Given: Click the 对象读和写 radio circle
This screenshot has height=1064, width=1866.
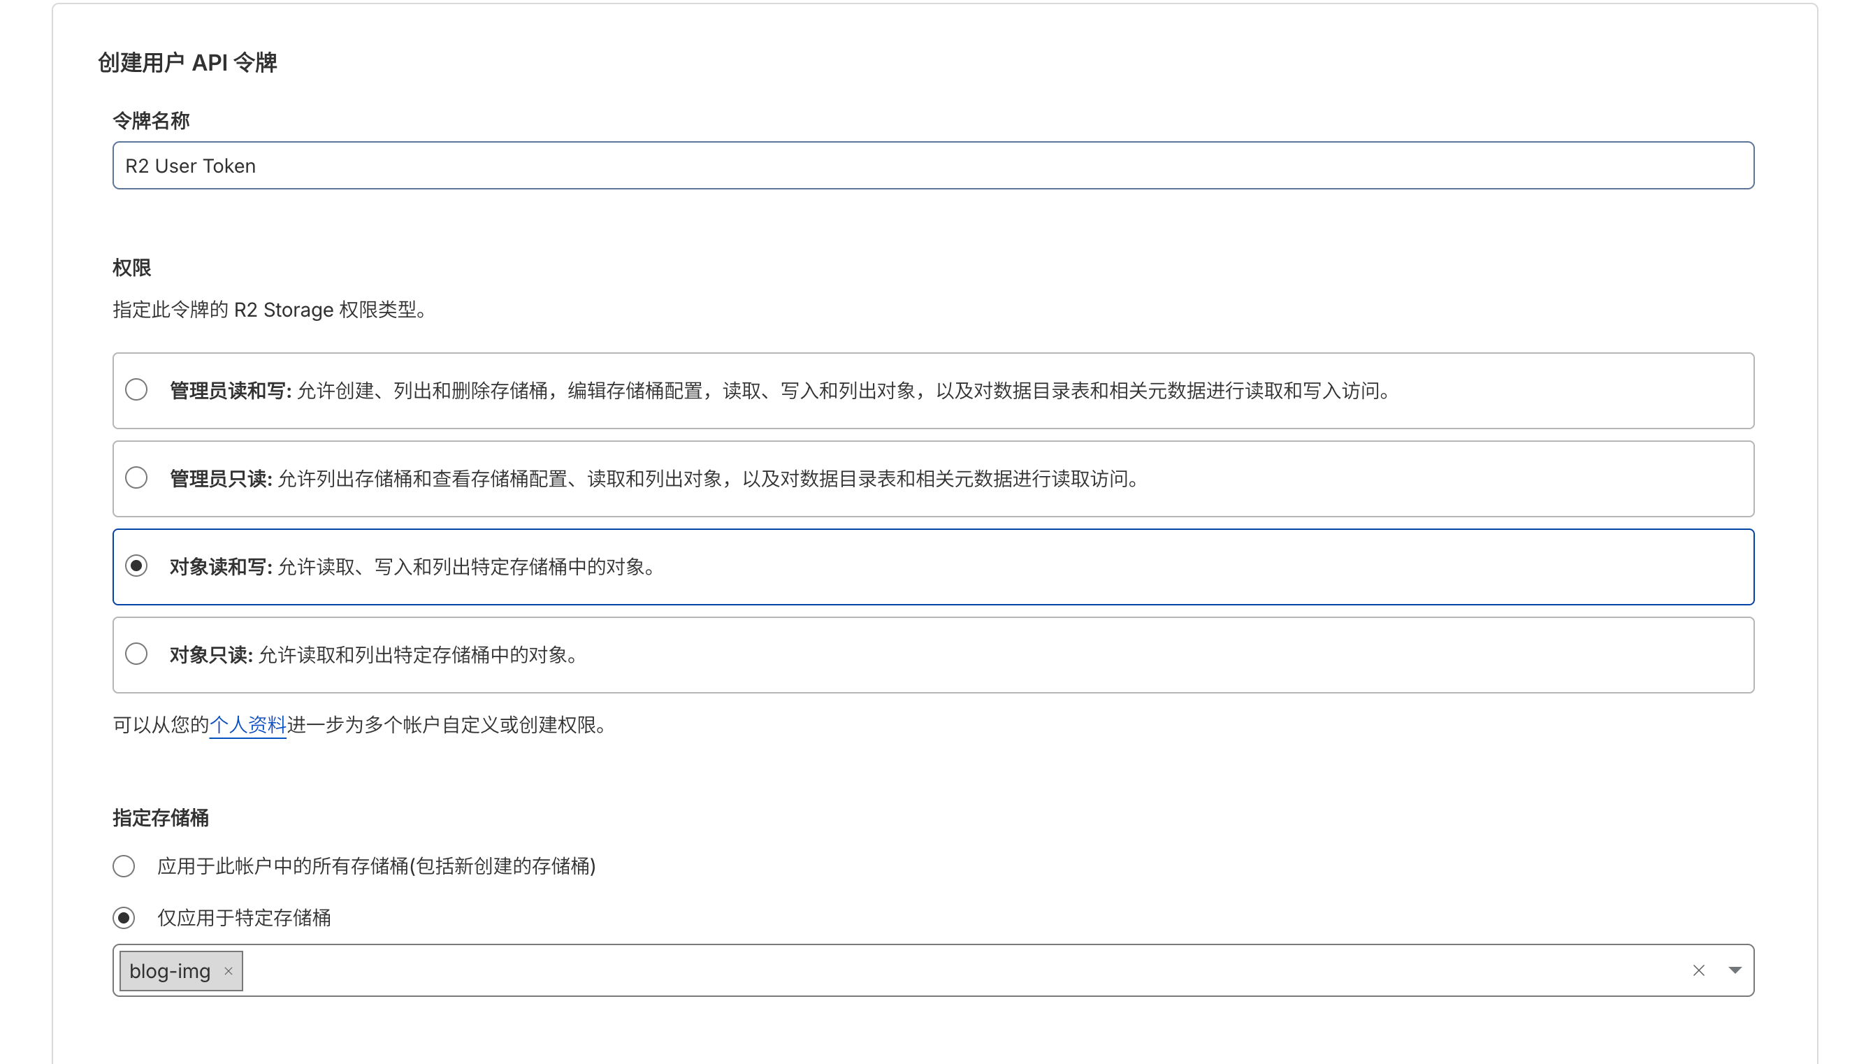Looking at the screenshot, I should click(136, 566).
